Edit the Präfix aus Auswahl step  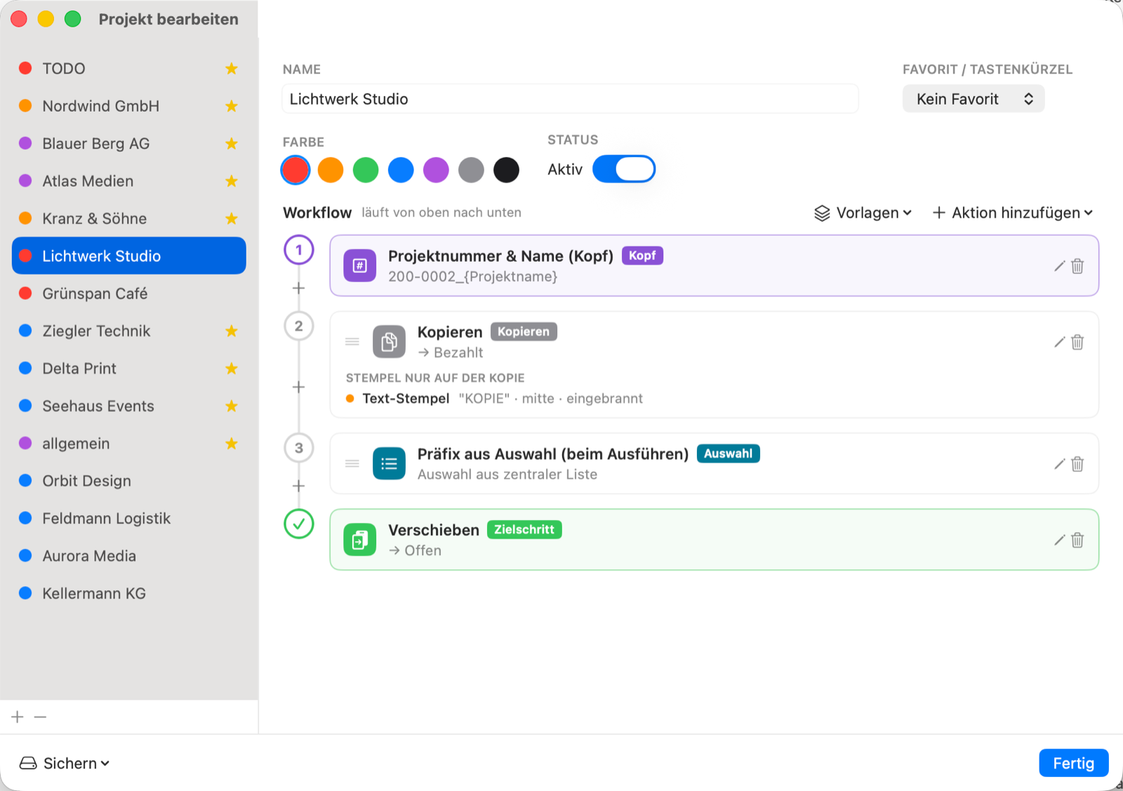(x=1060, y=464)
